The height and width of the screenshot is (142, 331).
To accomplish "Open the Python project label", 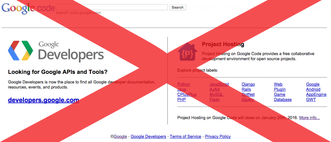I will pos(184,84).
